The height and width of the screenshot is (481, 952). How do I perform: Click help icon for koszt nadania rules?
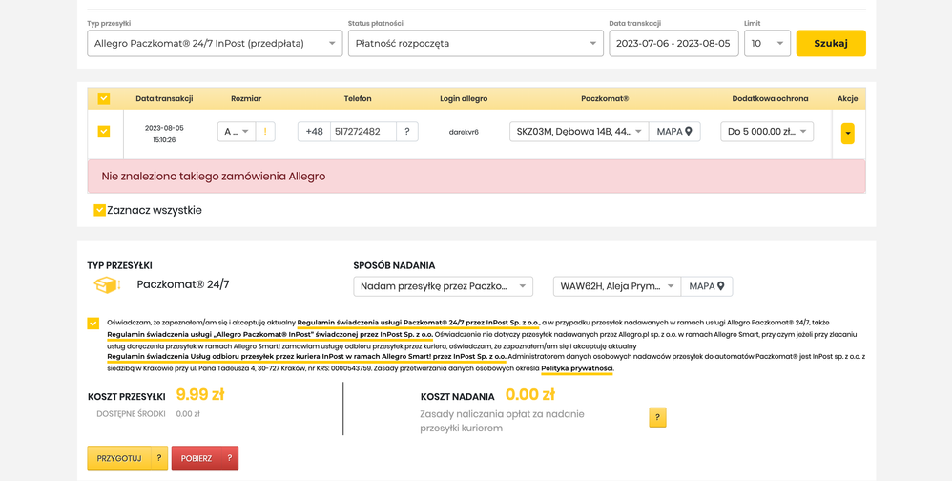657,417
